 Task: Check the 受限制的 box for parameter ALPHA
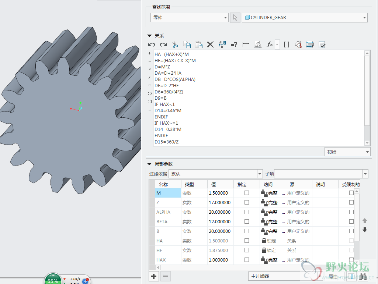click(x=351, y=212)
